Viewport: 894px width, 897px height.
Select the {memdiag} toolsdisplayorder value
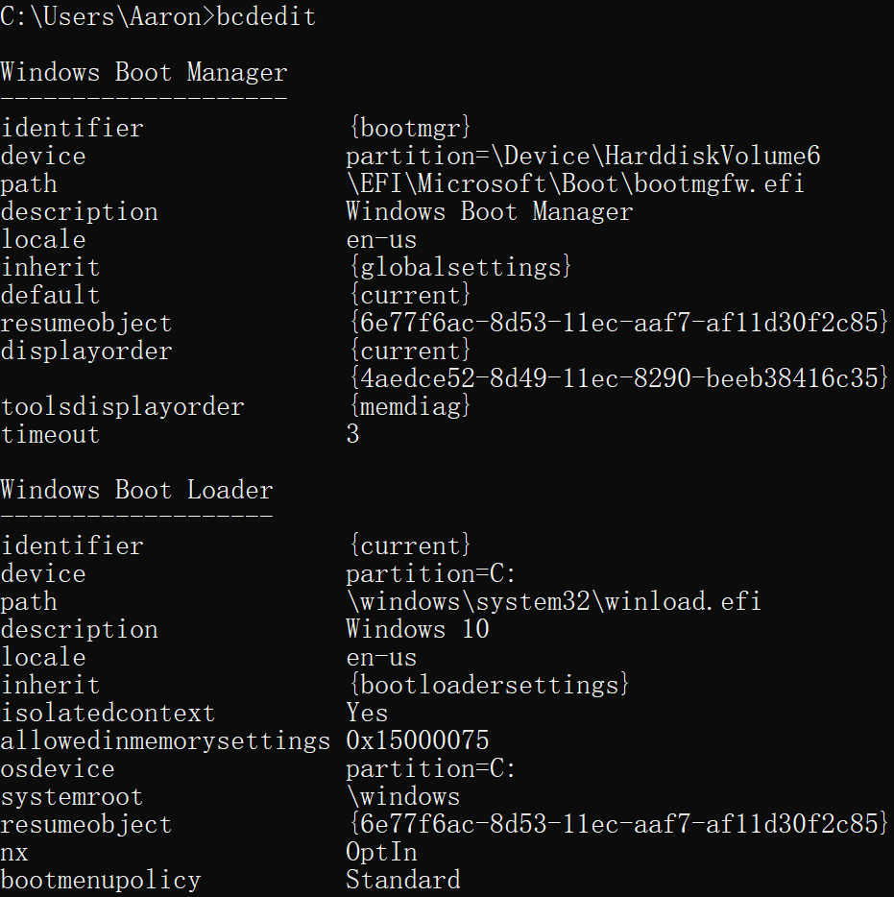click(409, 406)
